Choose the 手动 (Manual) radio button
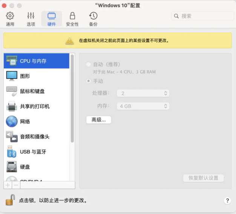Viewport: 236px width, 214px height. click(89, 81)
